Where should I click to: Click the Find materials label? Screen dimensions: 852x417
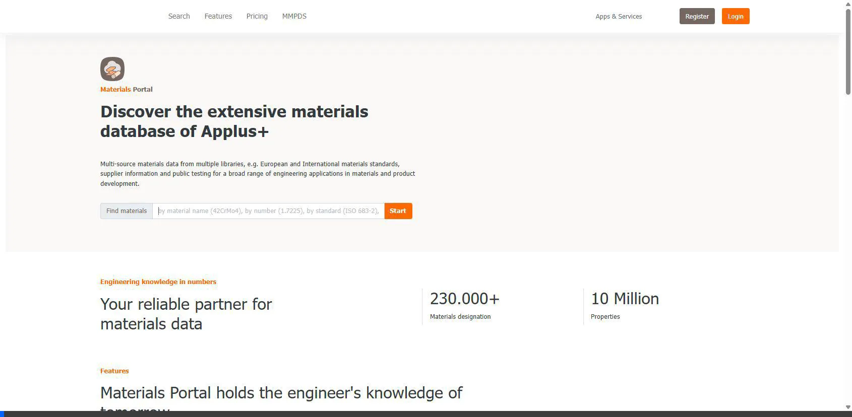point(127,211)
